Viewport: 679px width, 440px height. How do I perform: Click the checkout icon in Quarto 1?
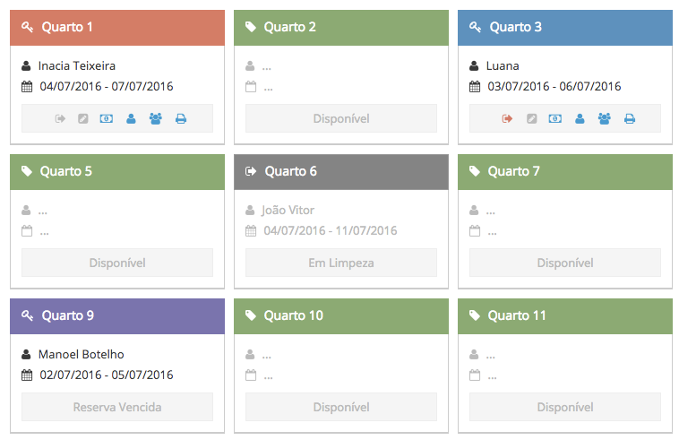coord(60,118)
